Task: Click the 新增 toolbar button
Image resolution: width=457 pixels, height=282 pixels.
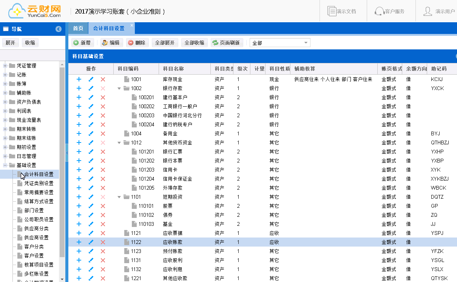Action: click(x=82, y=43)
